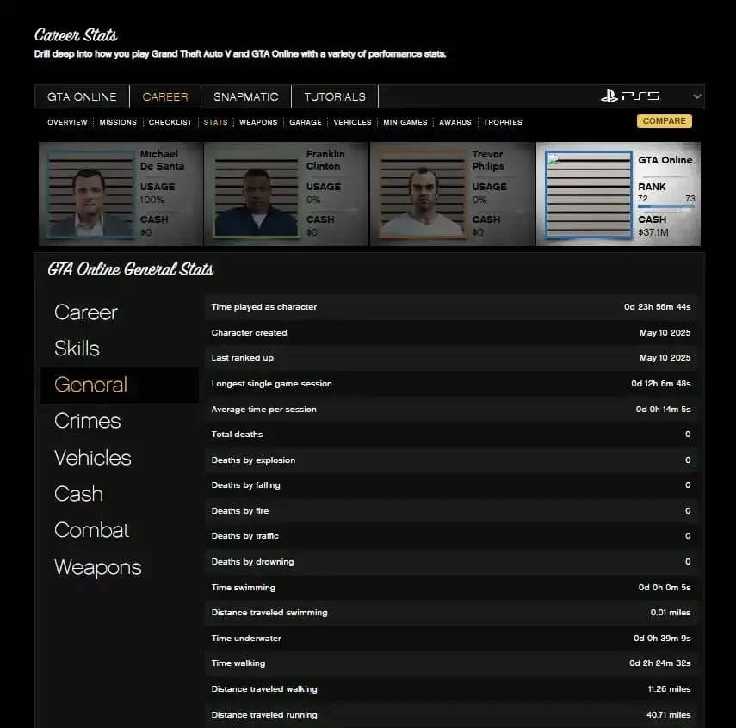Click the PlayStation PS5 logo

pyautogui.click(x=630, y=96)
